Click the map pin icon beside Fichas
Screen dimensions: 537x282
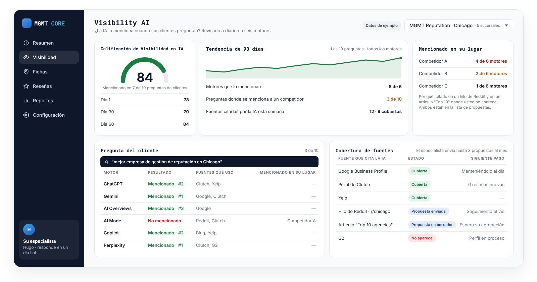pos(26,72)
